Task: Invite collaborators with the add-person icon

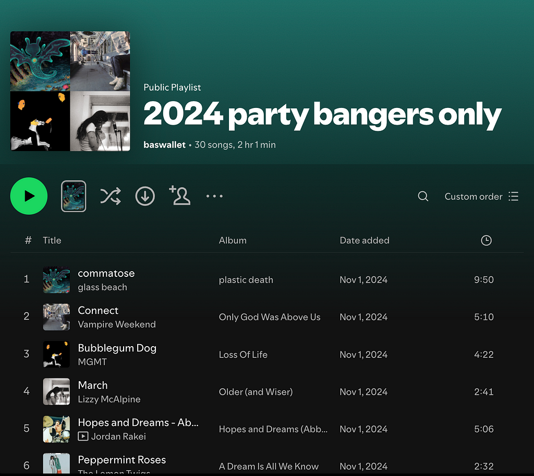Action: pos(180,196)
